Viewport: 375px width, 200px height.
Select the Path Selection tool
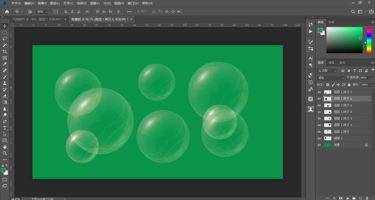point(5,134)
